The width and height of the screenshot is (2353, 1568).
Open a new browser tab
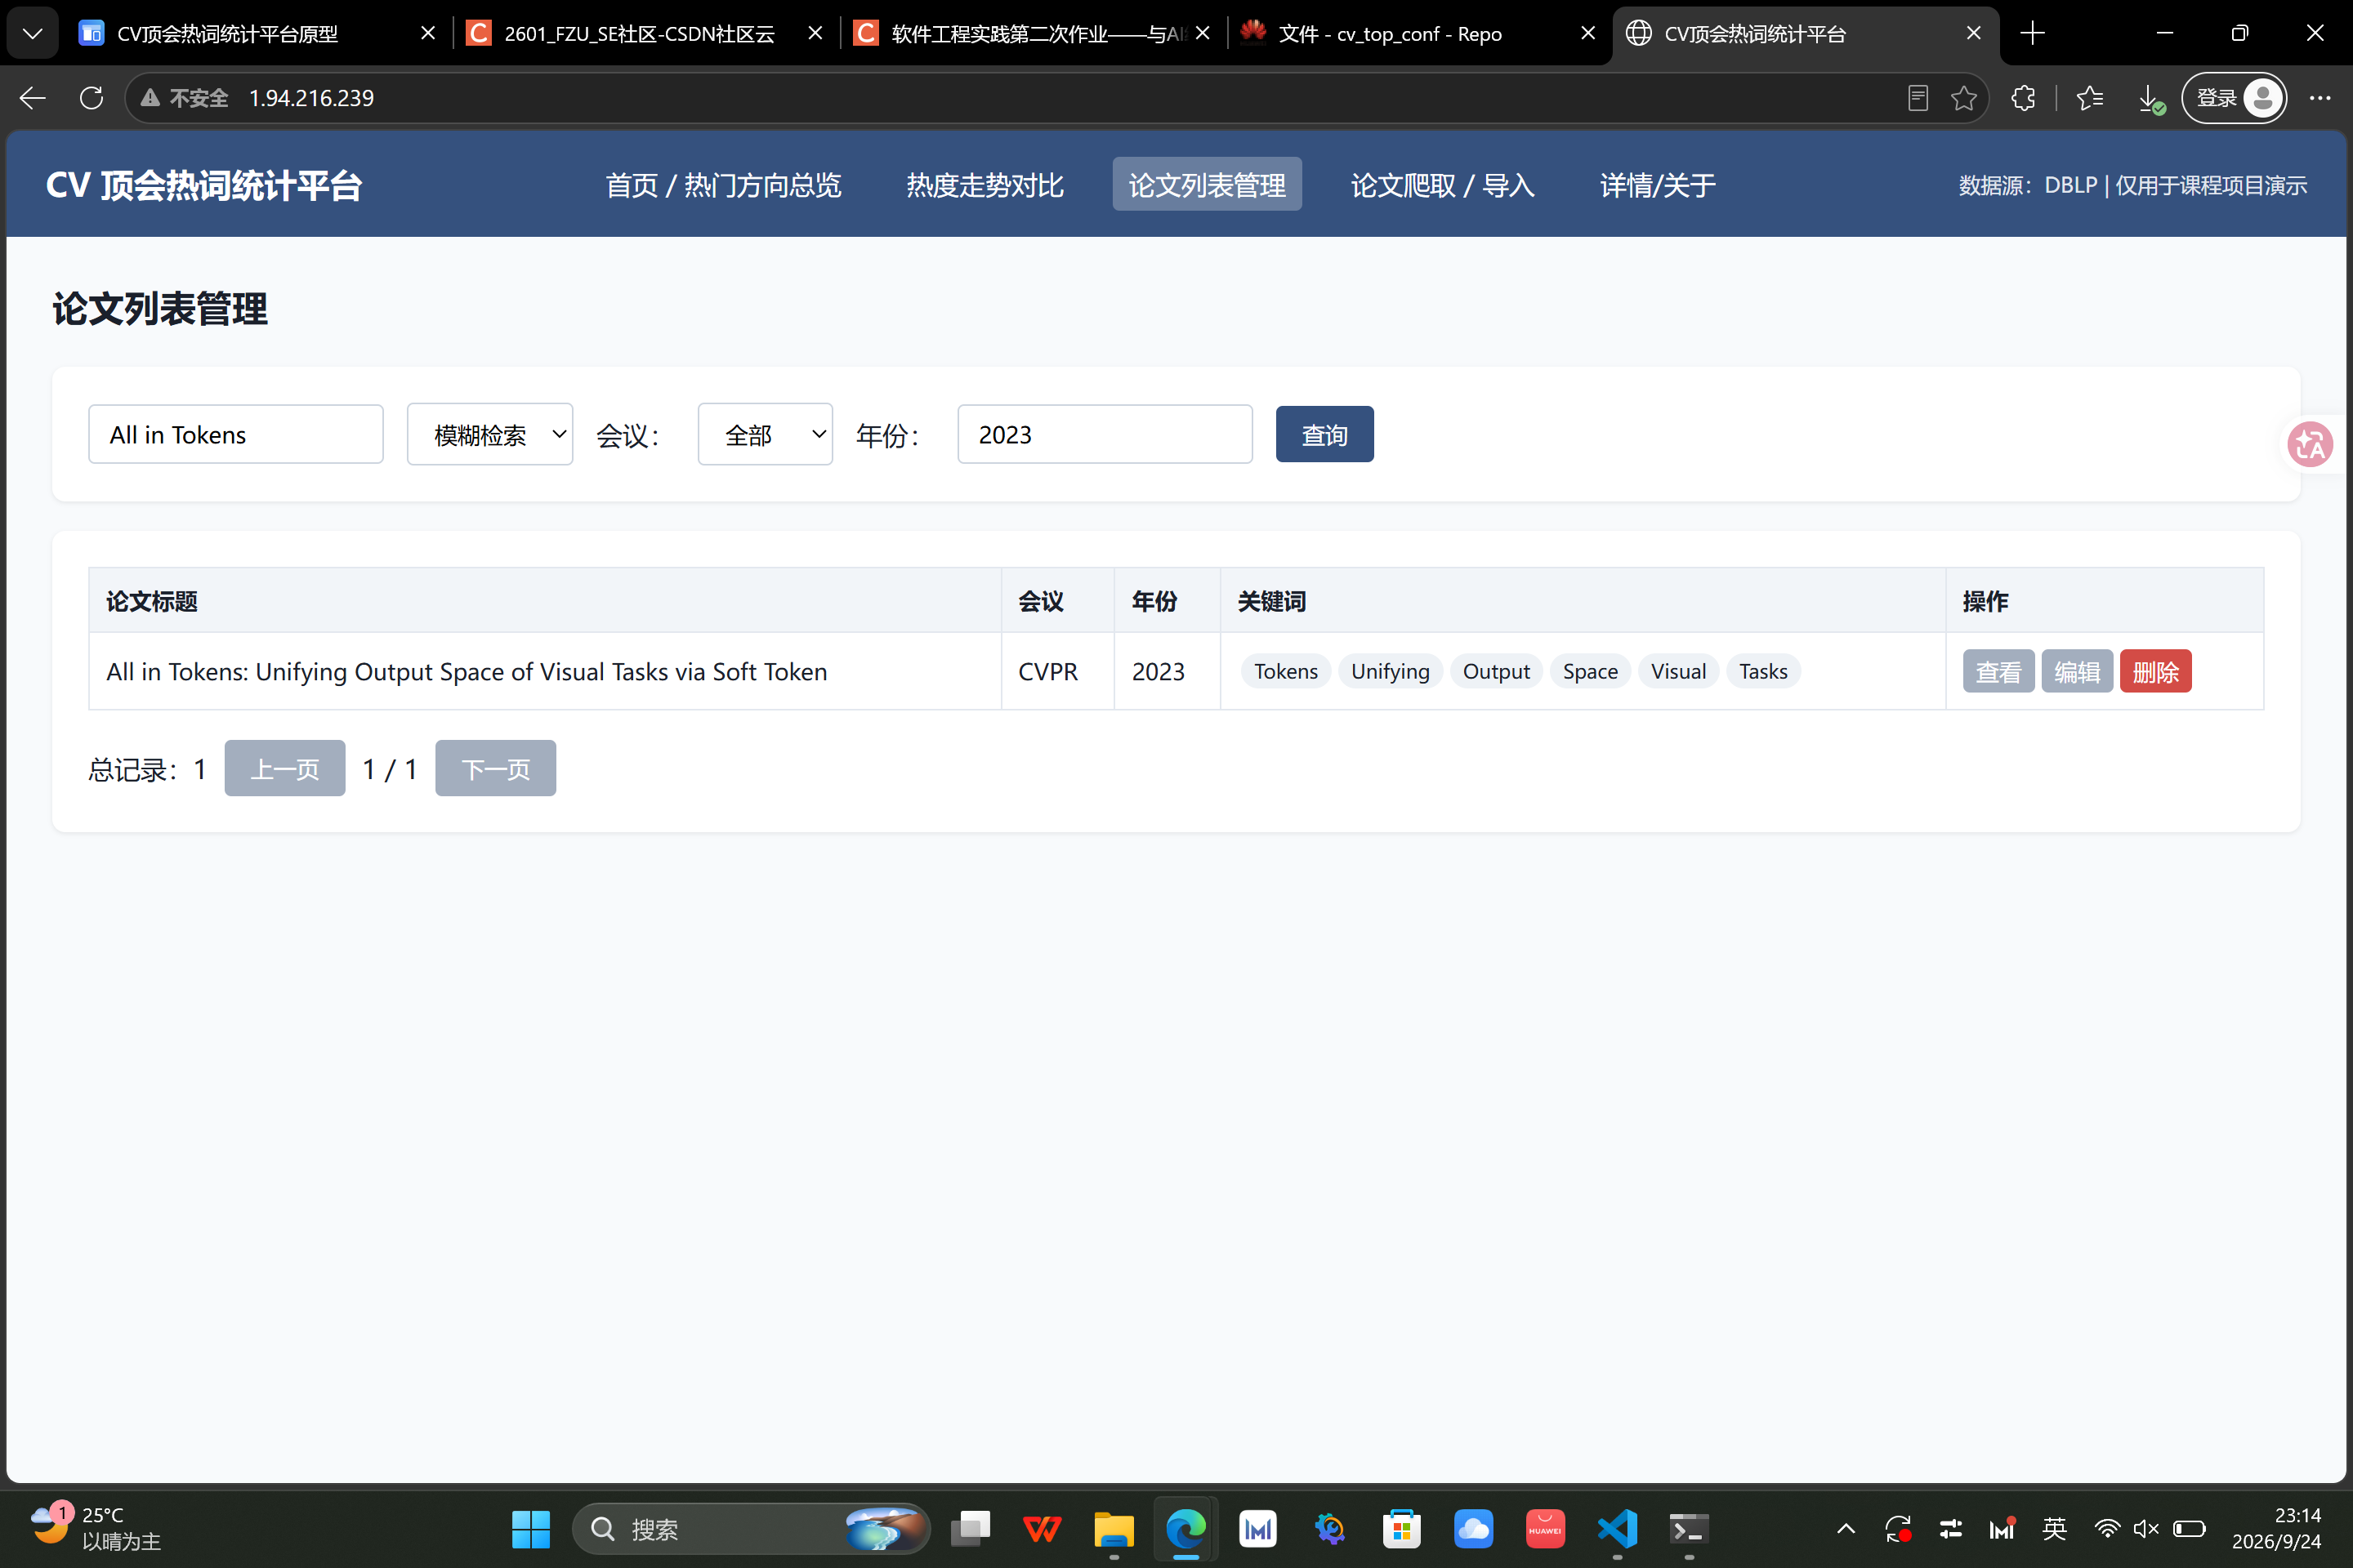click(2032, 33)
